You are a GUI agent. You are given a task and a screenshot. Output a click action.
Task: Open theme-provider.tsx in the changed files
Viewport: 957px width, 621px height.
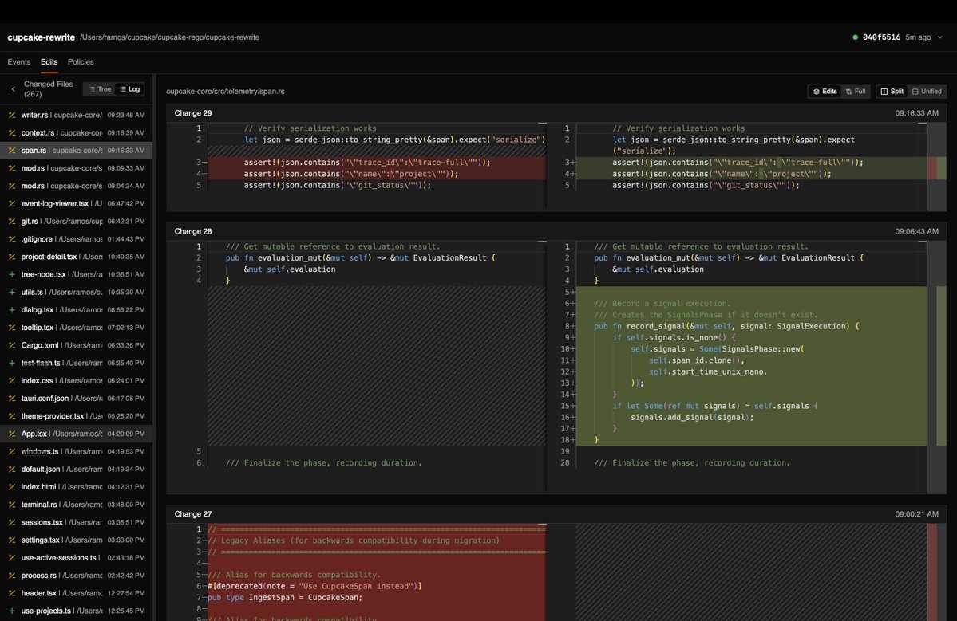[77, 415]
